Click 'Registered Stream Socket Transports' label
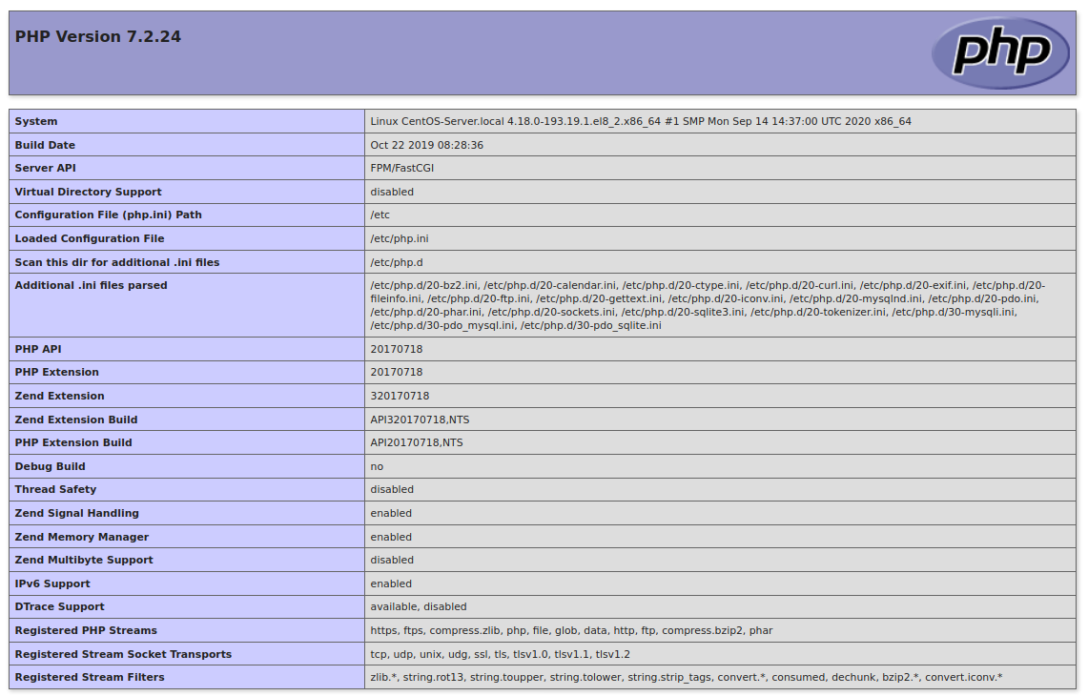Image resolution: width=1088 pixels, height=696 pixels. tap(124, 654)
